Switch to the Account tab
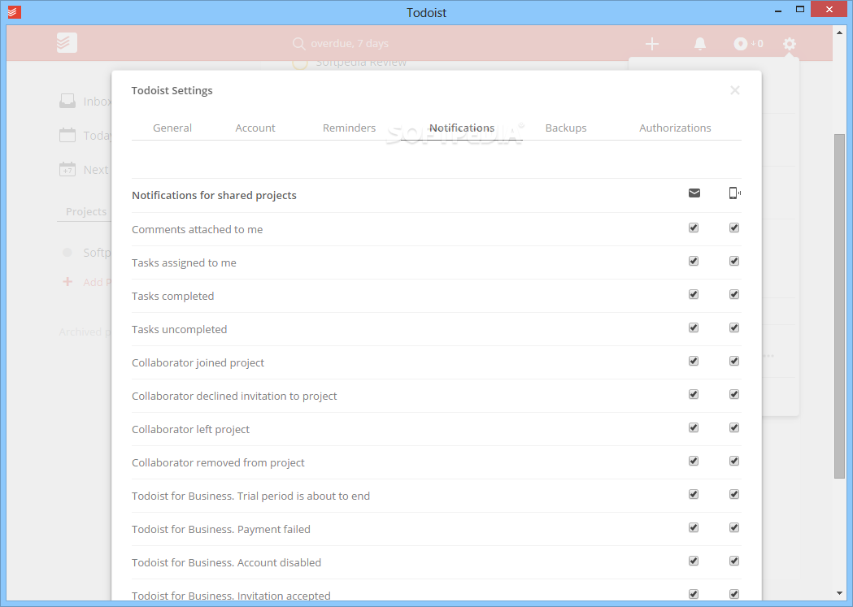 [x=255, y=128]
